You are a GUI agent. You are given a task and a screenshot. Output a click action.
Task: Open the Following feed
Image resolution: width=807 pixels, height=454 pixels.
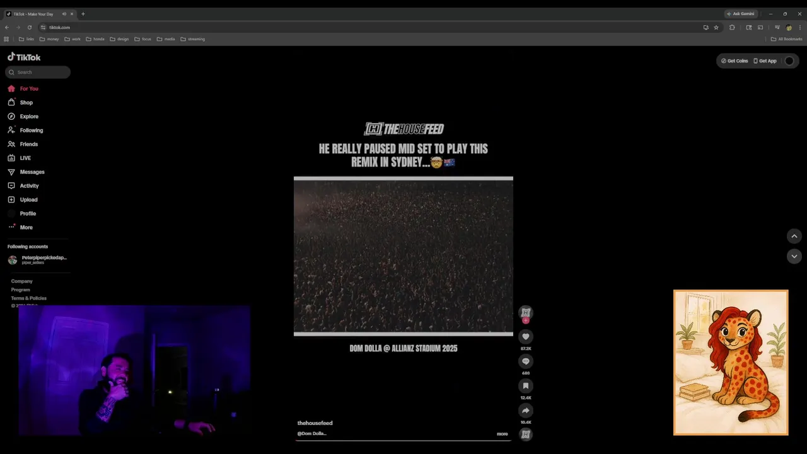(25, 130)
